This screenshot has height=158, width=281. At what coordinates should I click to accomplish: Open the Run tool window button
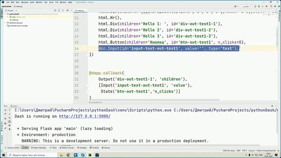click(x=25, y=148)
